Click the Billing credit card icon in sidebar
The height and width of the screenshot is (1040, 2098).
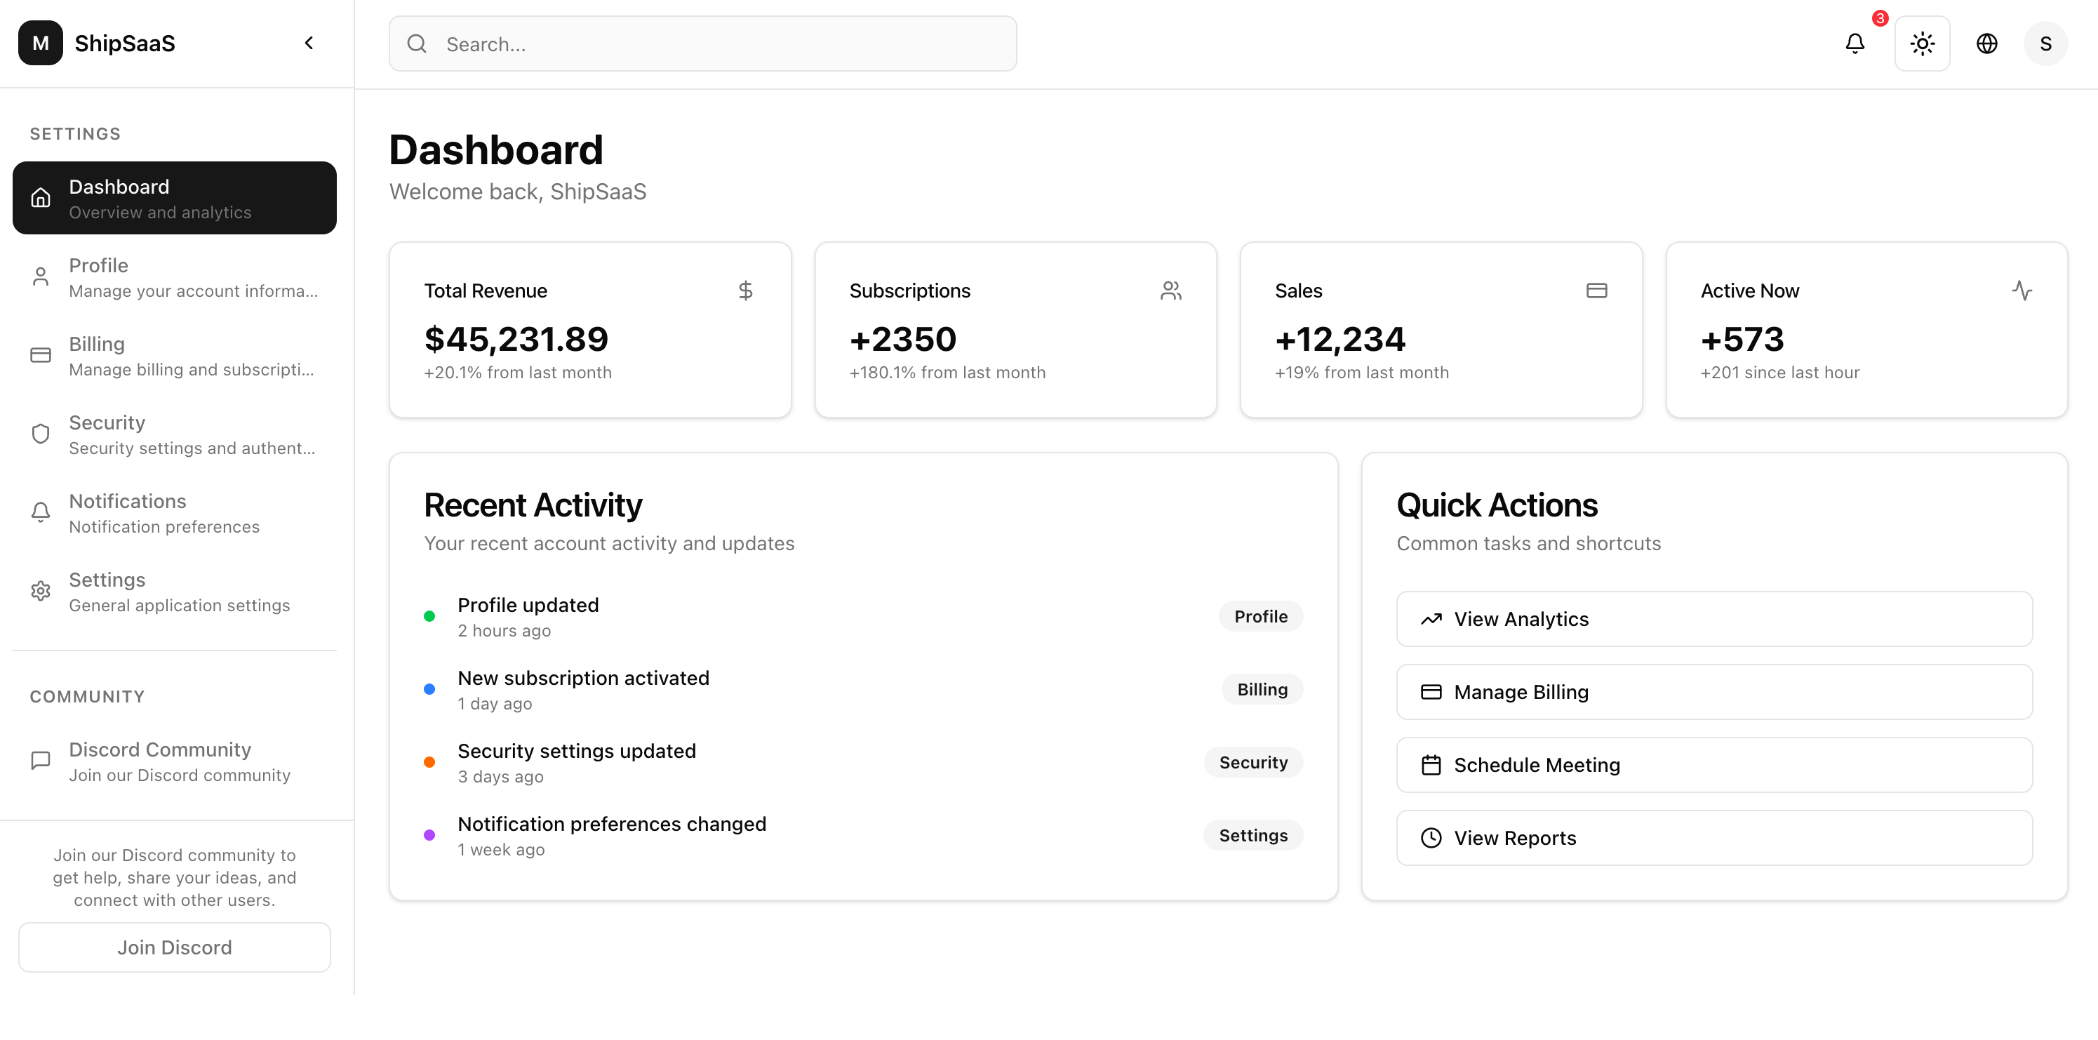click(x=40, y=355)
